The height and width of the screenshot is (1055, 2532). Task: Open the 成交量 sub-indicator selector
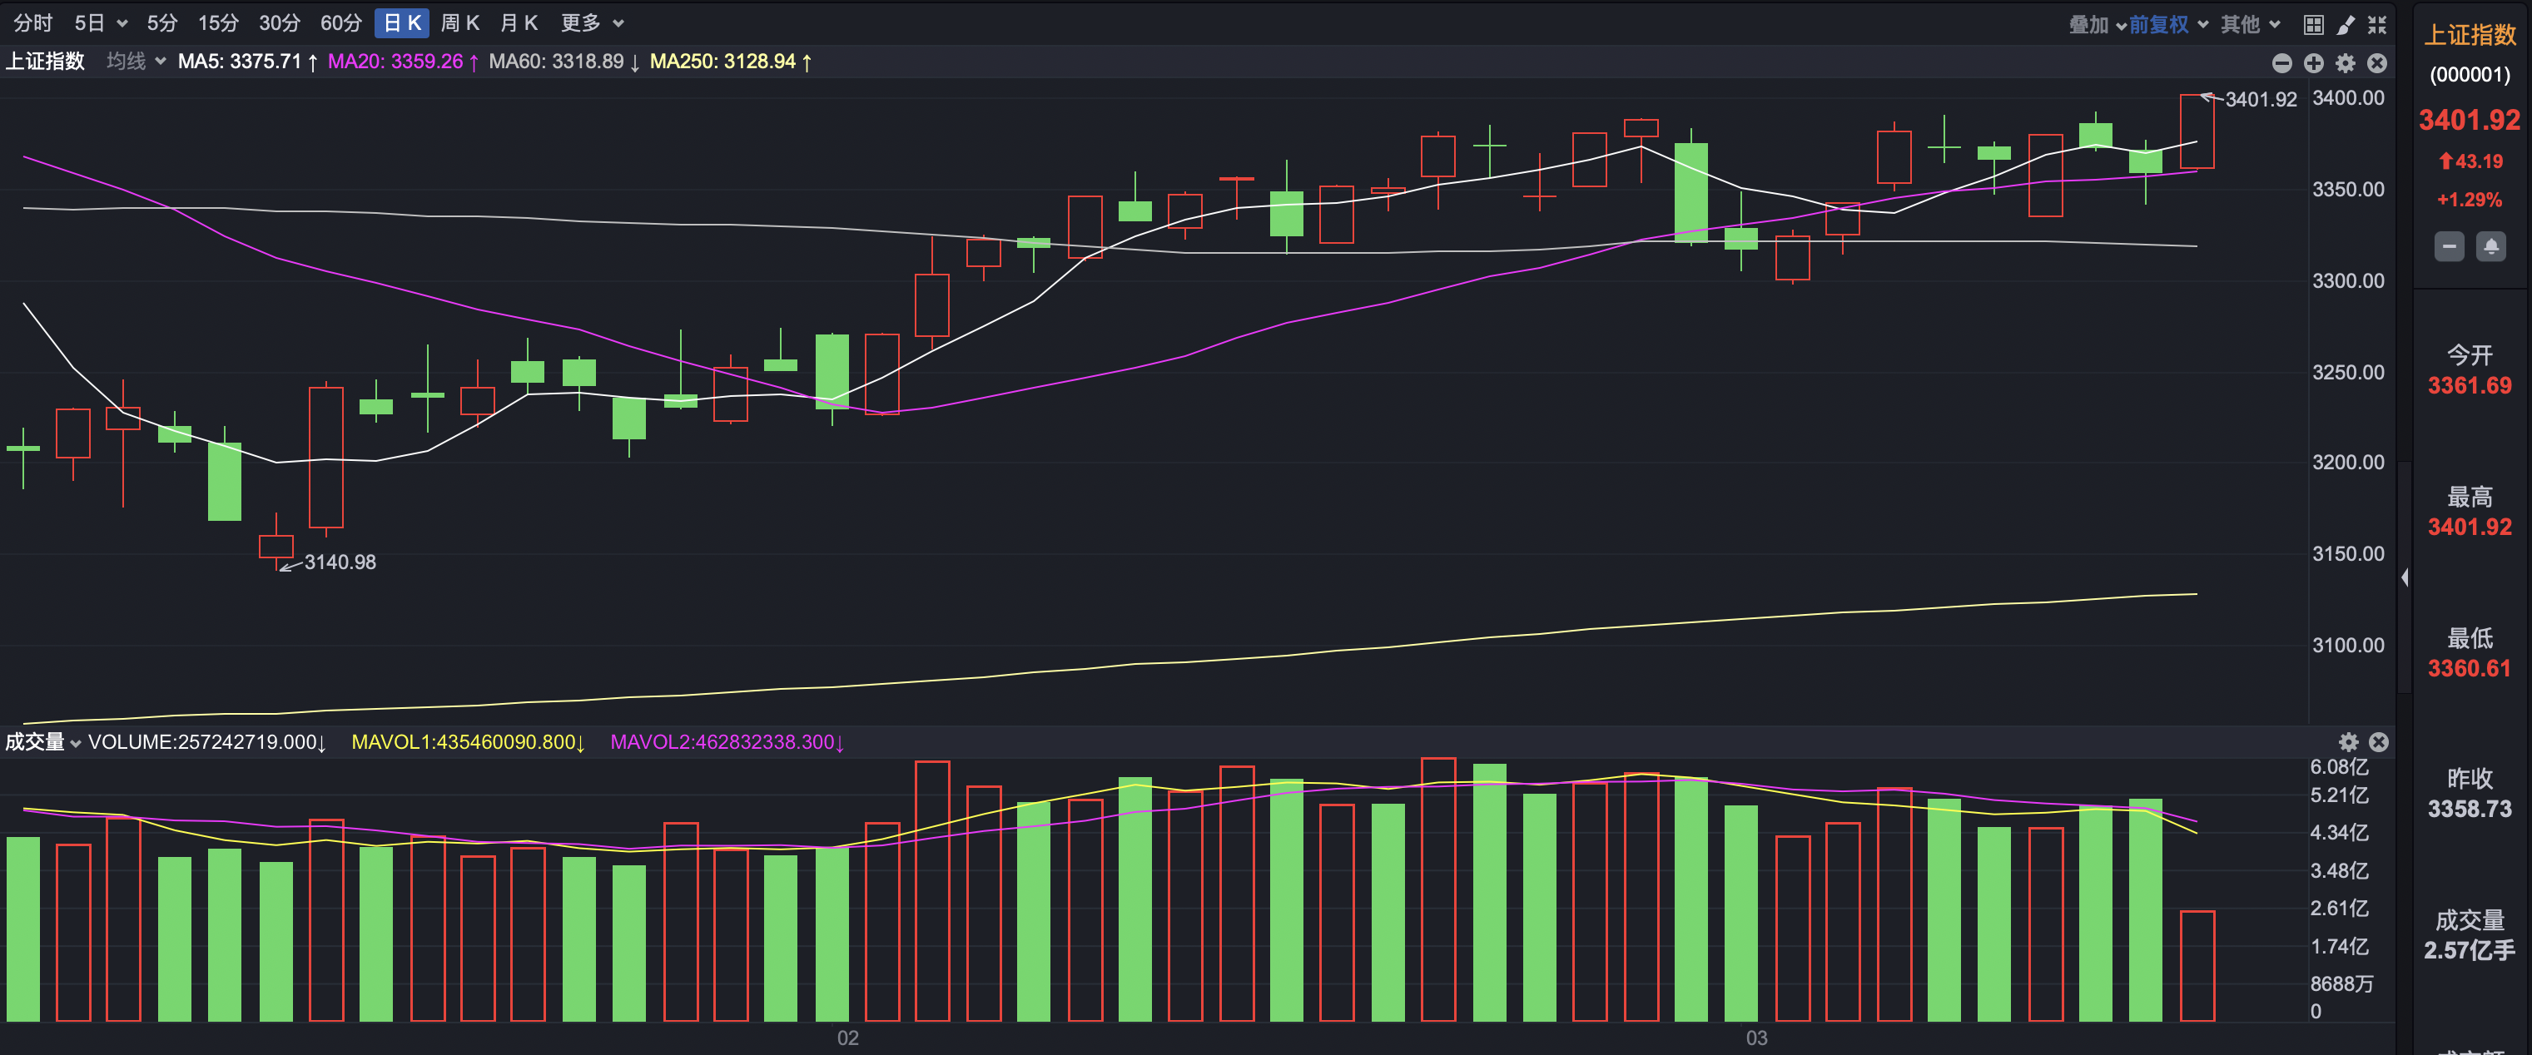tap(42, 741)
